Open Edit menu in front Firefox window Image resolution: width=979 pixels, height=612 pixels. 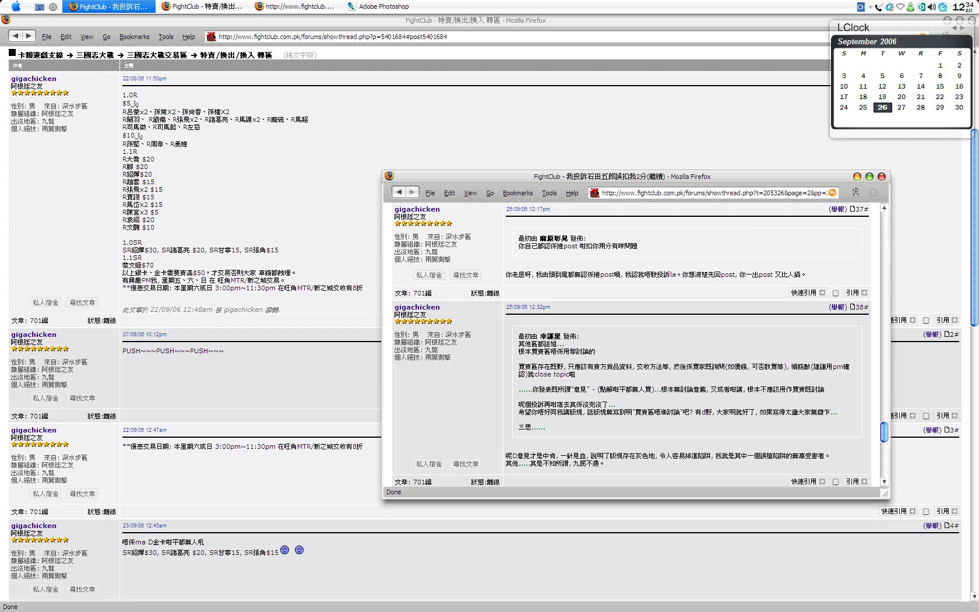[x=449, y=193]
